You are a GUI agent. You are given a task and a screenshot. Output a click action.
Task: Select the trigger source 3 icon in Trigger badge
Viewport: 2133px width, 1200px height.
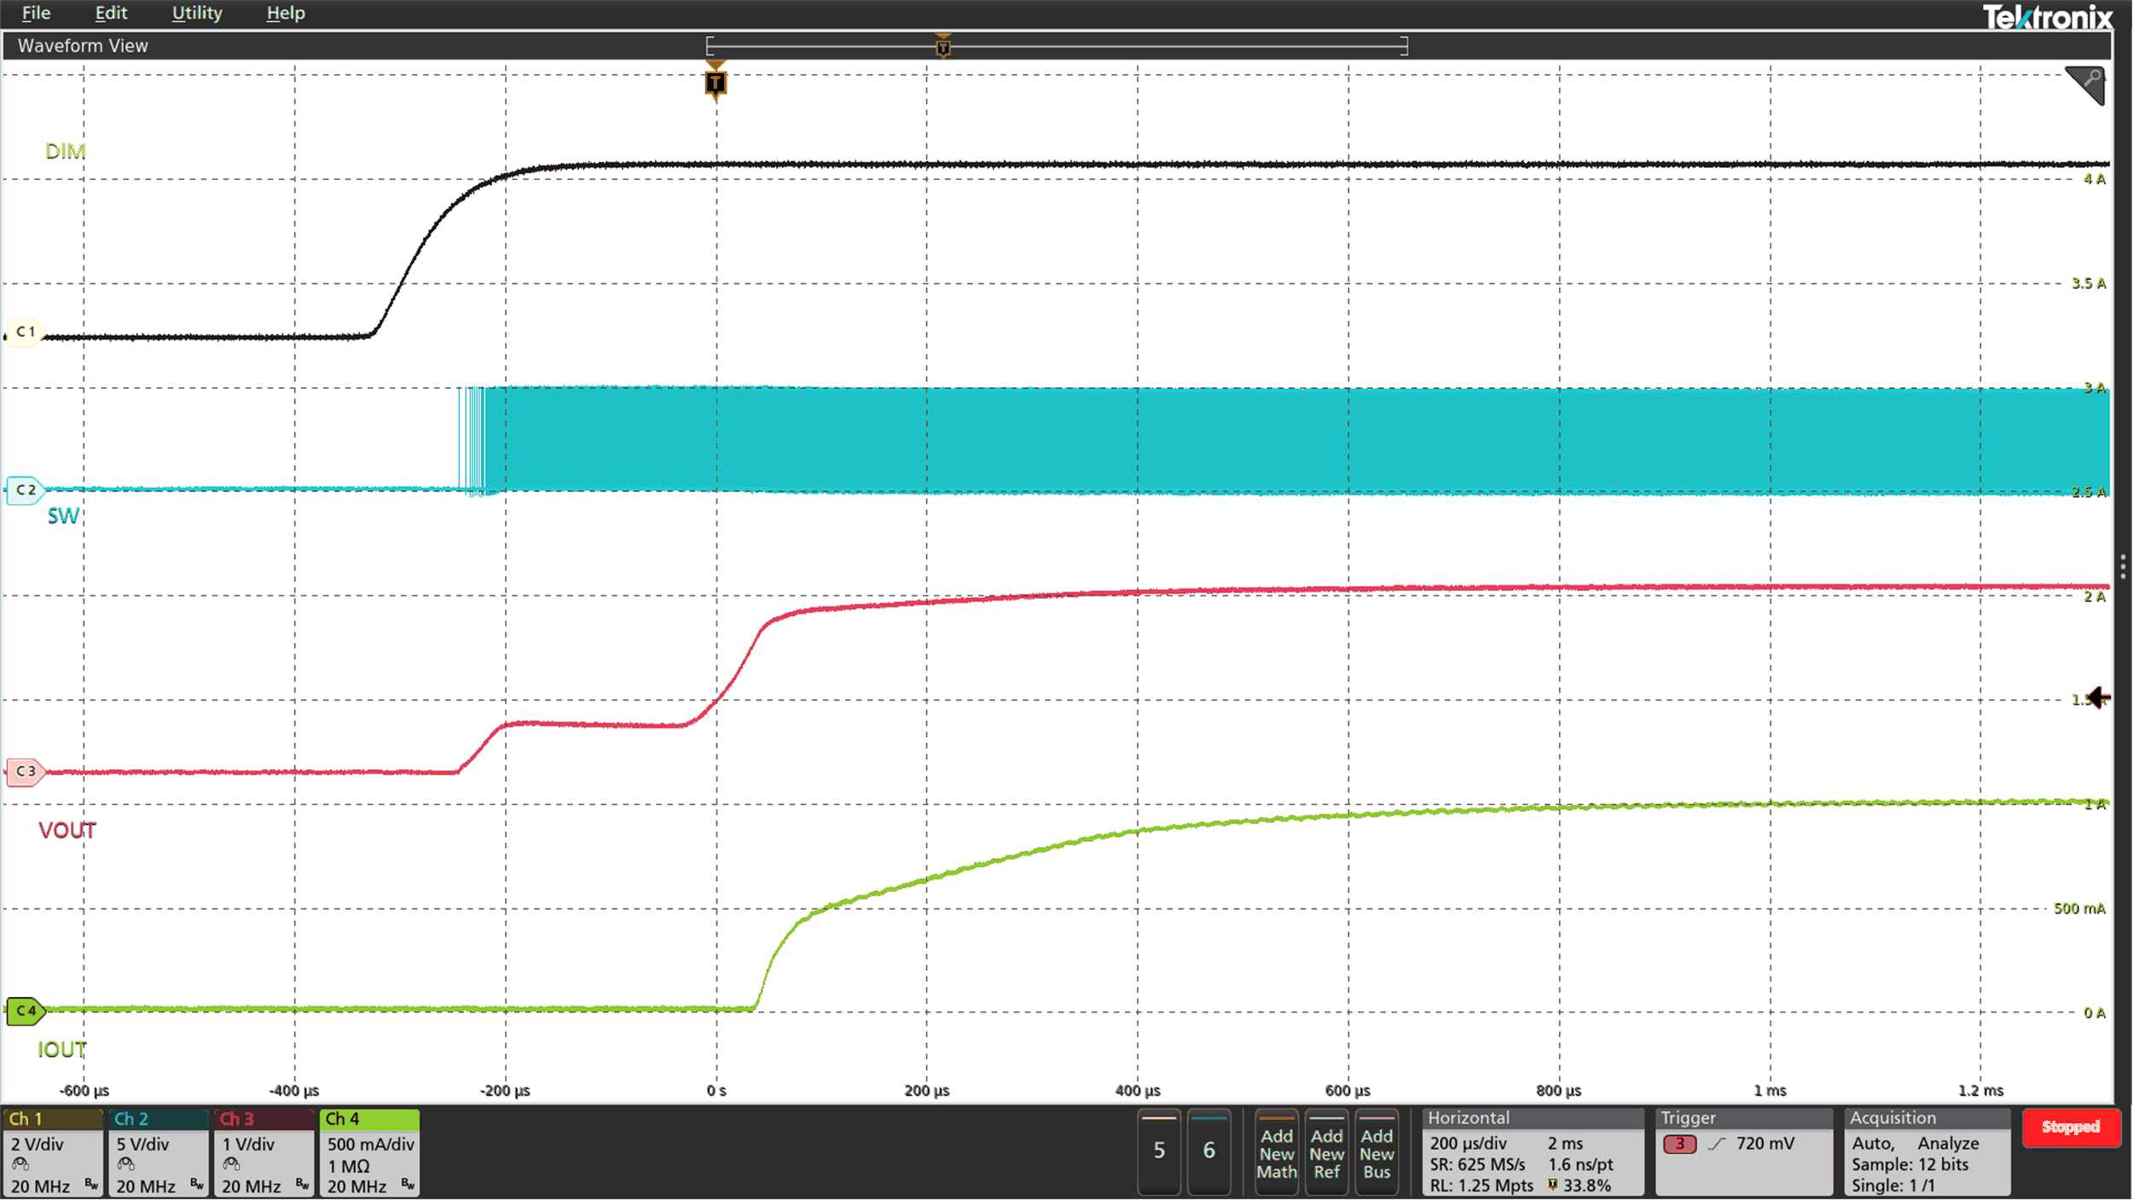pyautogui.click(x=1681, y=1144)
